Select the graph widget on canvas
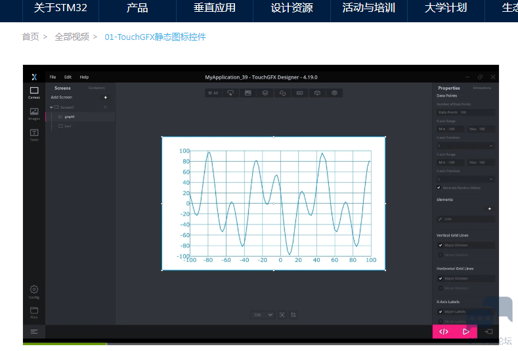This screenshot has height=351, width=518. [274, 204]
